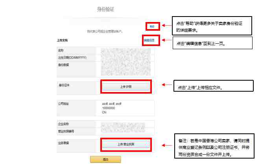Click the 出生日期(DD/MM/YYYY) label

[72, 58]
